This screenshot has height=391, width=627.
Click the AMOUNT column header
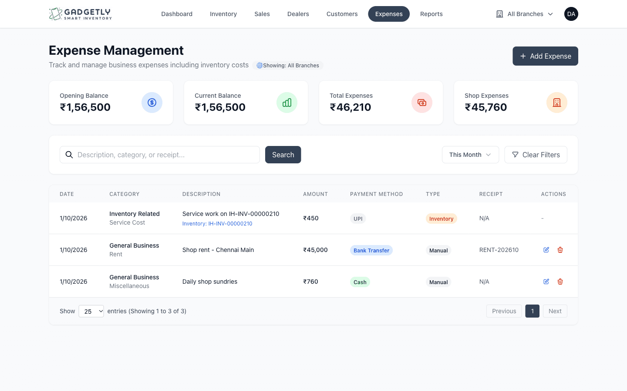point(315,194)
